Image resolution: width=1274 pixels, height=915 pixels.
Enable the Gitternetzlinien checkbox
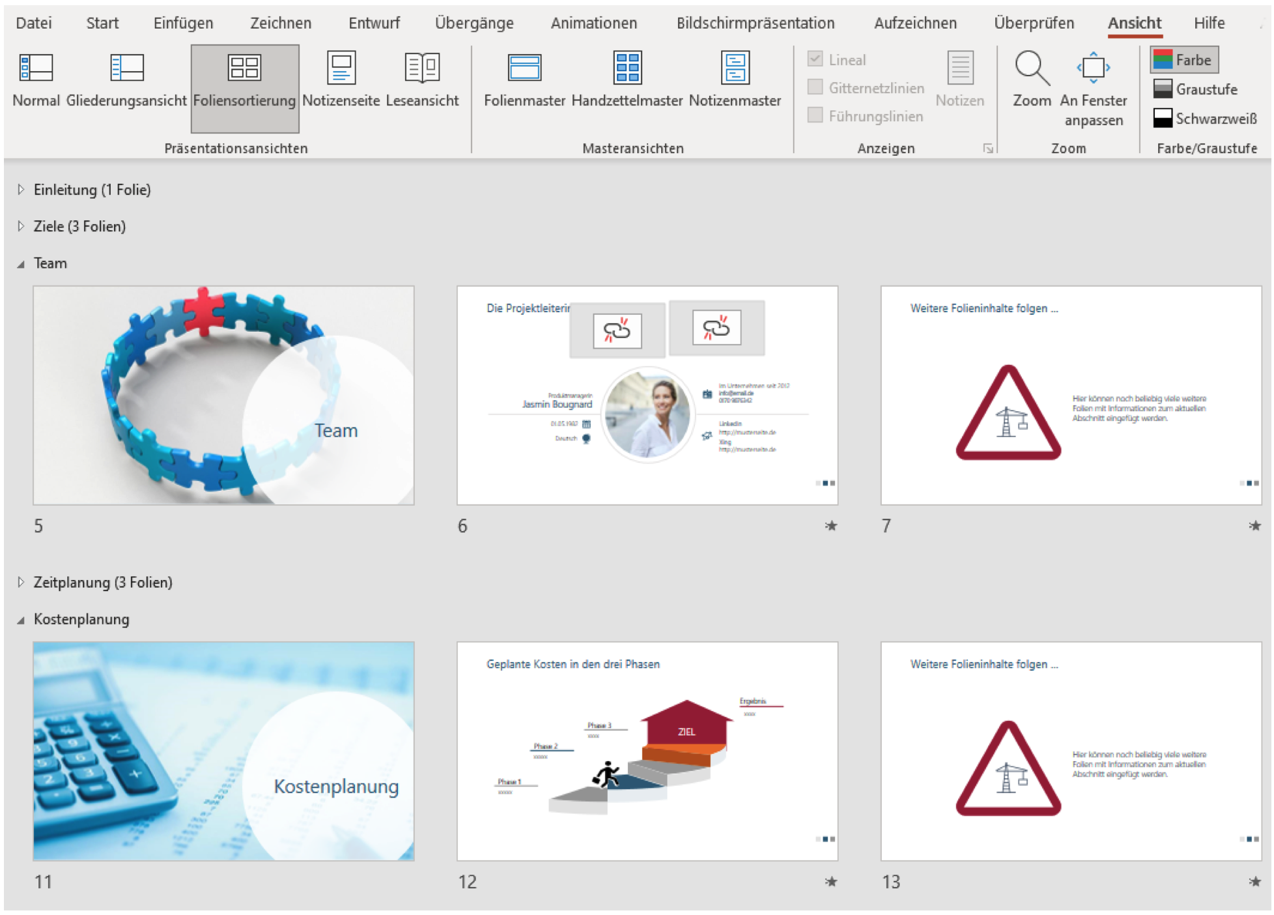pyautogui.click(x=815, y=87)
